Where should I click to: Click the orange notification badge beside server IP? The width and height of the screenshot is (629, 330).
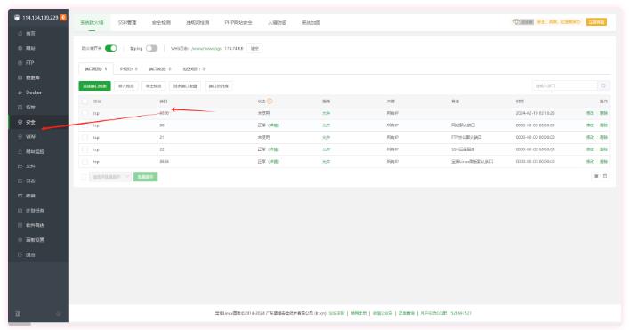click(63, 18)
